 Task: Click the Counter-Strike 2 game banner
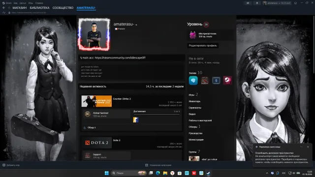pyautogui.click(x=96, y=101)
